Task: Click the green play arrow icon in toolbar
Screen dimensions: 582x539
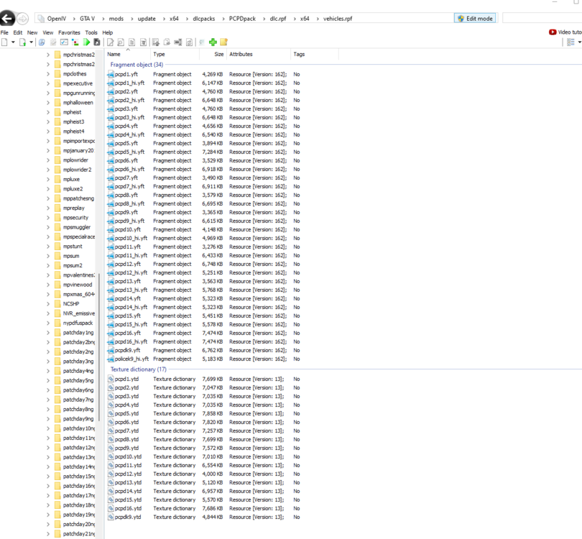Action: pyautogui.click(x=86, y=42)
